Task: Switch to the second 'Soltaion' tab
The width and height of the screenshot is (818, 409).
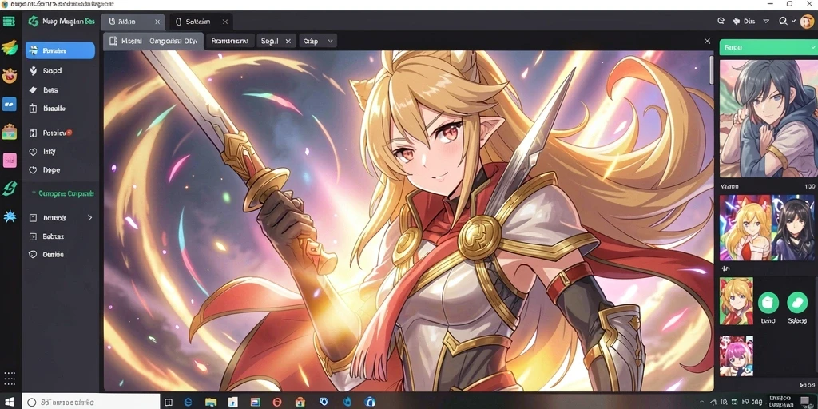Action: pos(201,22)
